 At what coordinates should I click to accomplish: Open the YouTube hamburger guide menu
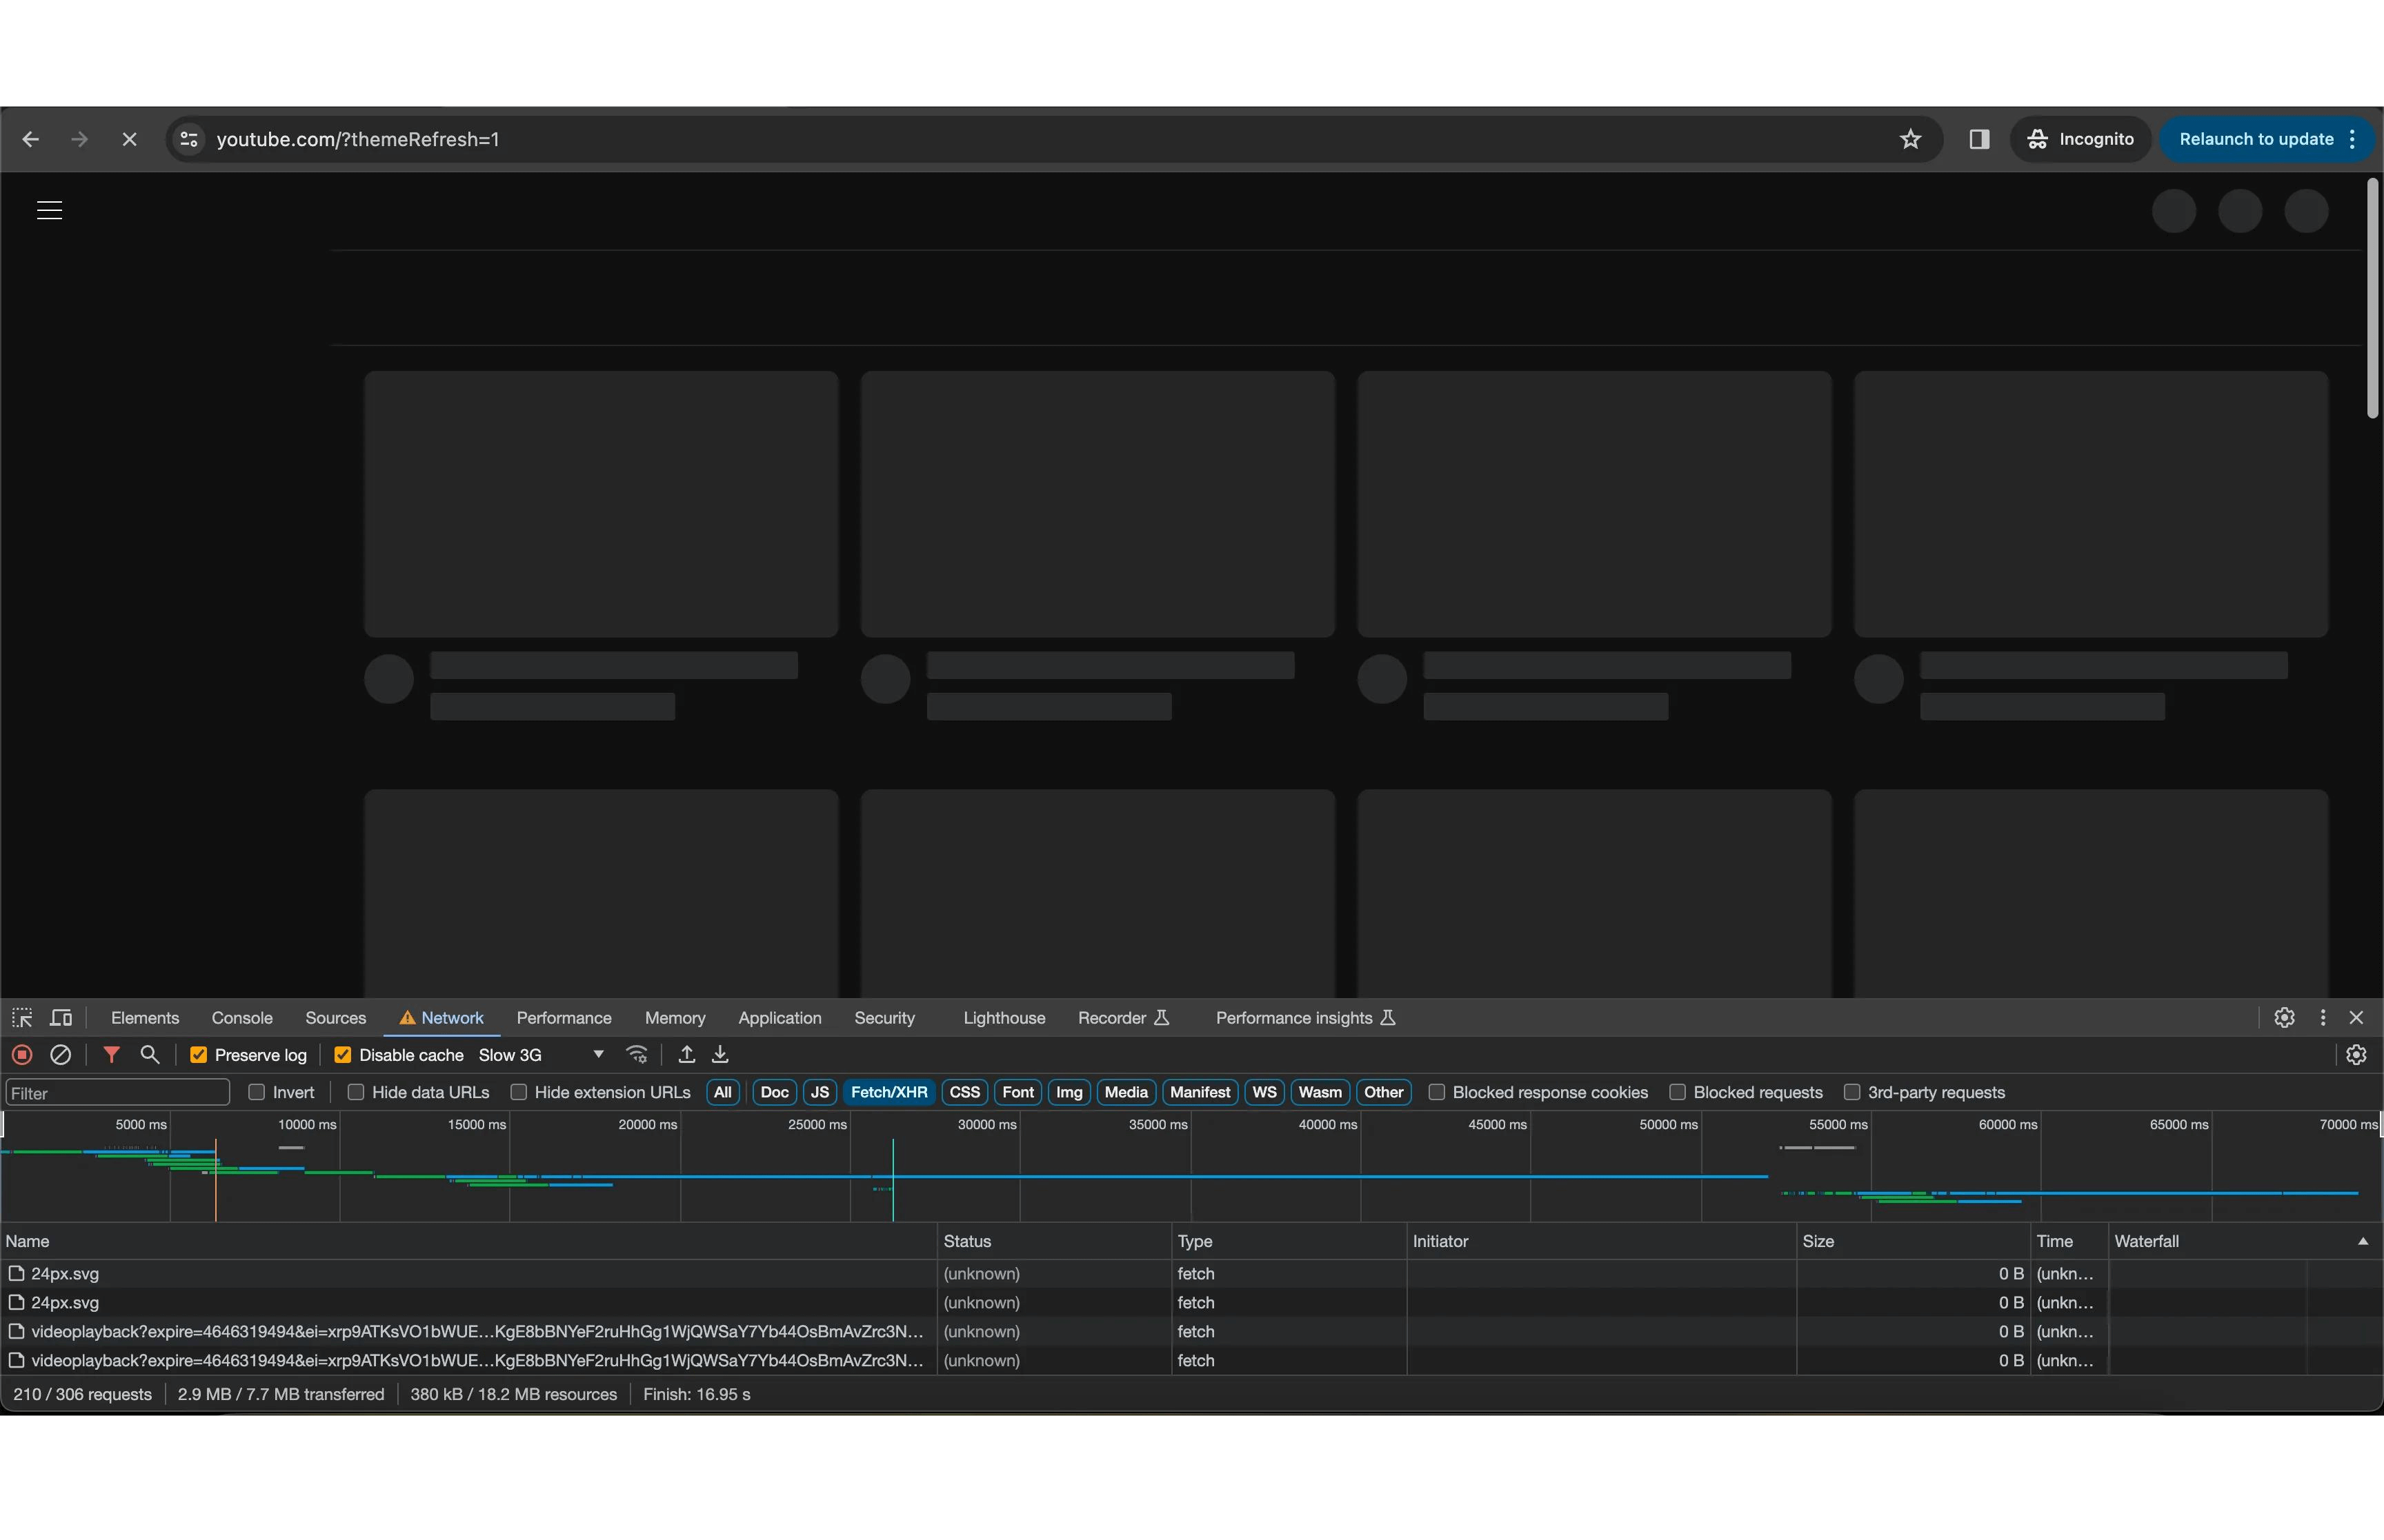click(49, 210)
